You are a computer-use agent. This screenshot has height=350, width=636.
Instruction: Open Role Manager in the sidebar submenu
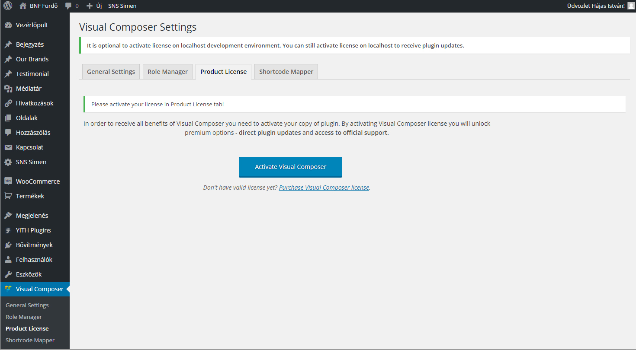(x=24, y=317)
